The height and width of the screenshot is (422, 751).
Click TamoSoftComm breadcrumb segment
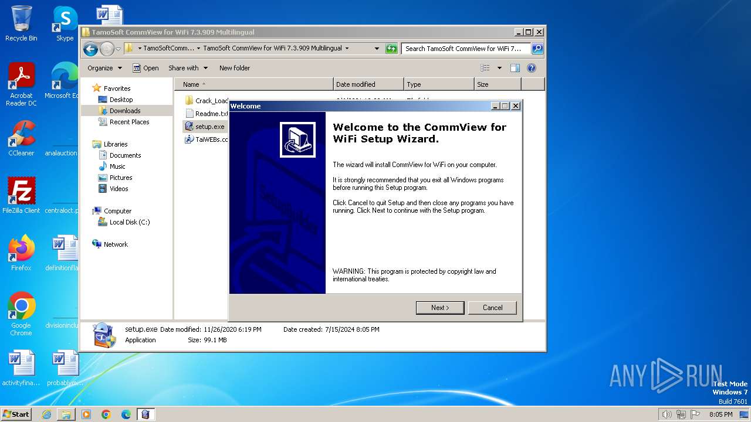coord(168,49)
